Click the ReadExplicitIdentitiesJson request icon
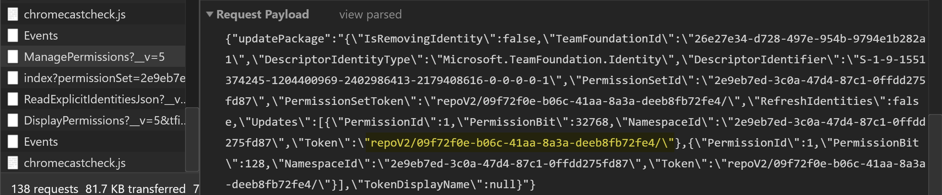The image size is (942, 195). click(13, 99)
